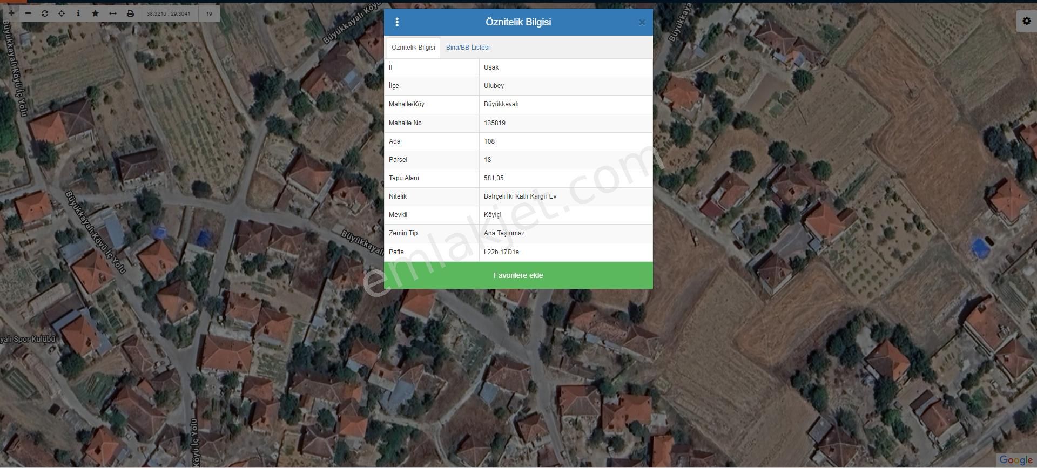The height and width of the screenshot is (468, 1037).
Task: Click the coordinates readout 38.3216 : 29.3041
Action: click(x=169, y=13)
